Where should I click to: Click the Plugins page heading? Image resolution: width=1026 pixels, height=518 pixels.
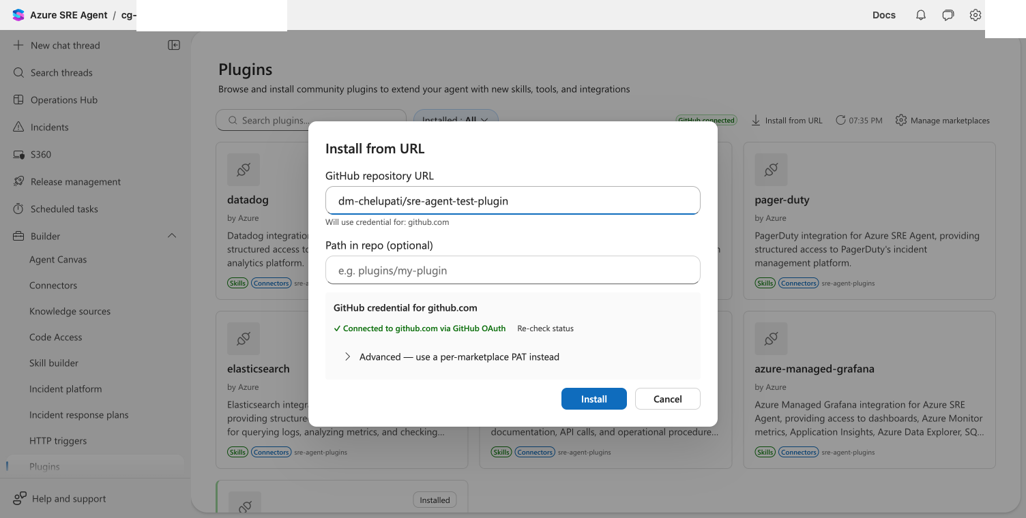tap(245, 70)
